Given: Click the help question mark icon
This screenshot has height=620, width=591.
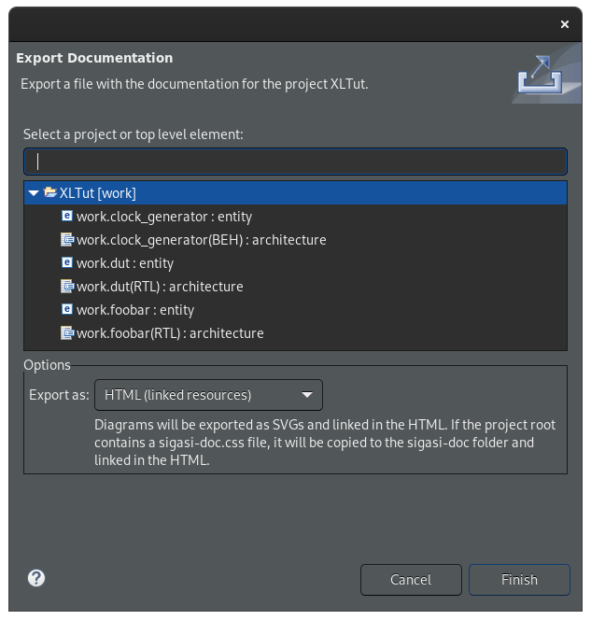Looking at the screenshot, I should (x=36, y=578).
